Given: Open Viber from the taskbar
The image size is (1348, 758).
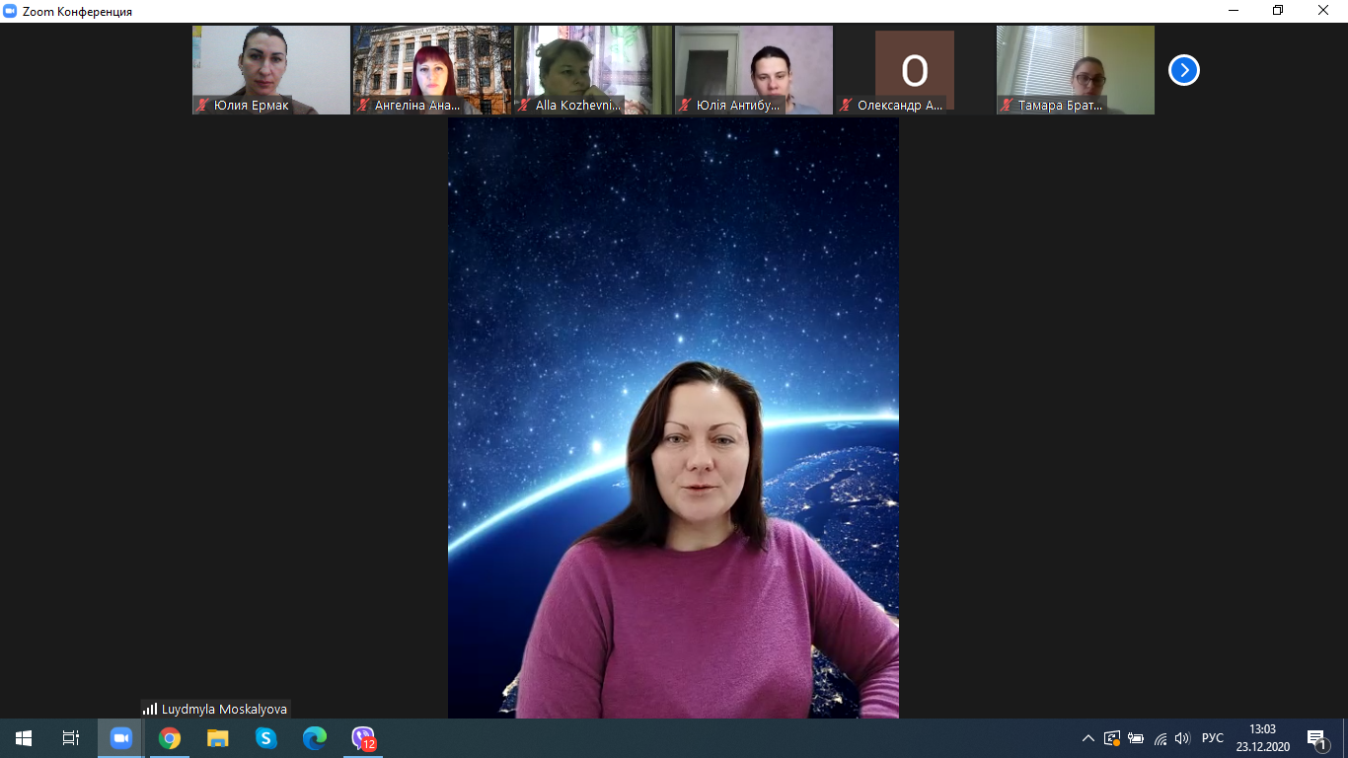Looking at the screenshot, I should (x=363, y=738).
